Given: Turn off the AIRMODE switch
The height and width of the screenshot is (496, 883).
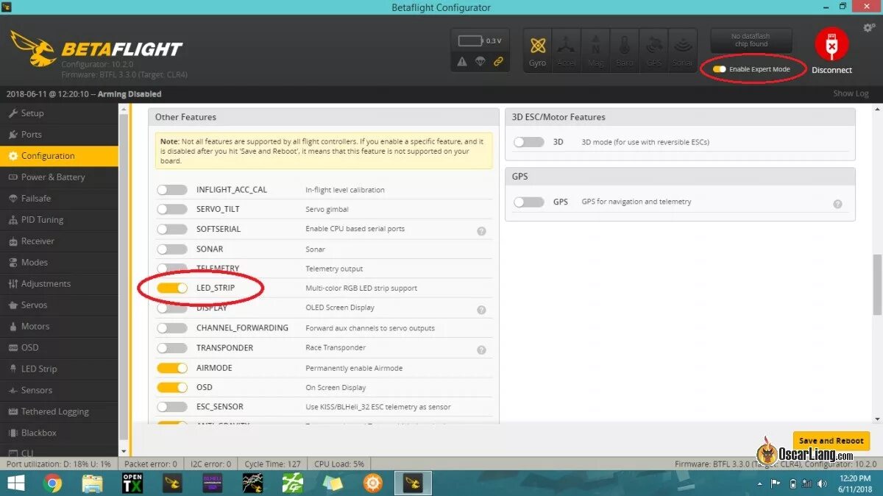Looking at the screenshot, I should (172, 368).
